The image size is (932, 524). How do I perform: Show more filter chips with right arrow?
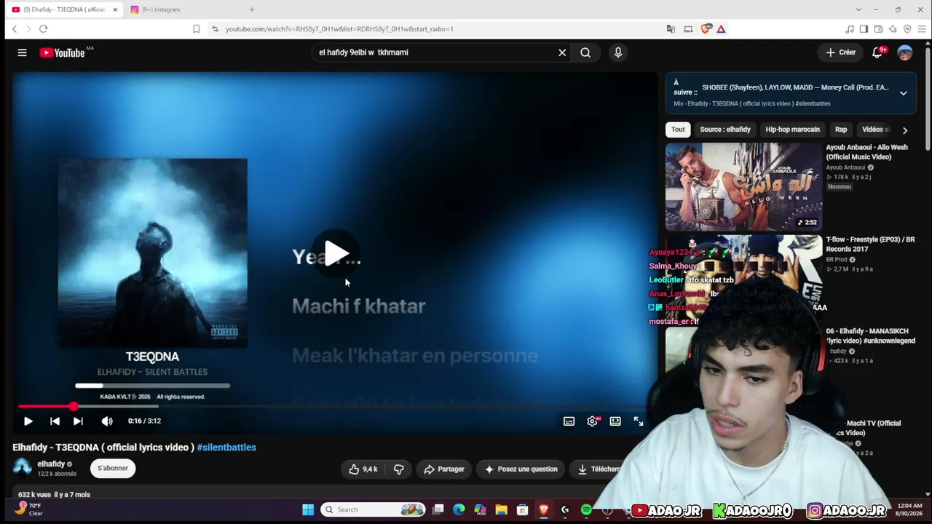point(904,130)
